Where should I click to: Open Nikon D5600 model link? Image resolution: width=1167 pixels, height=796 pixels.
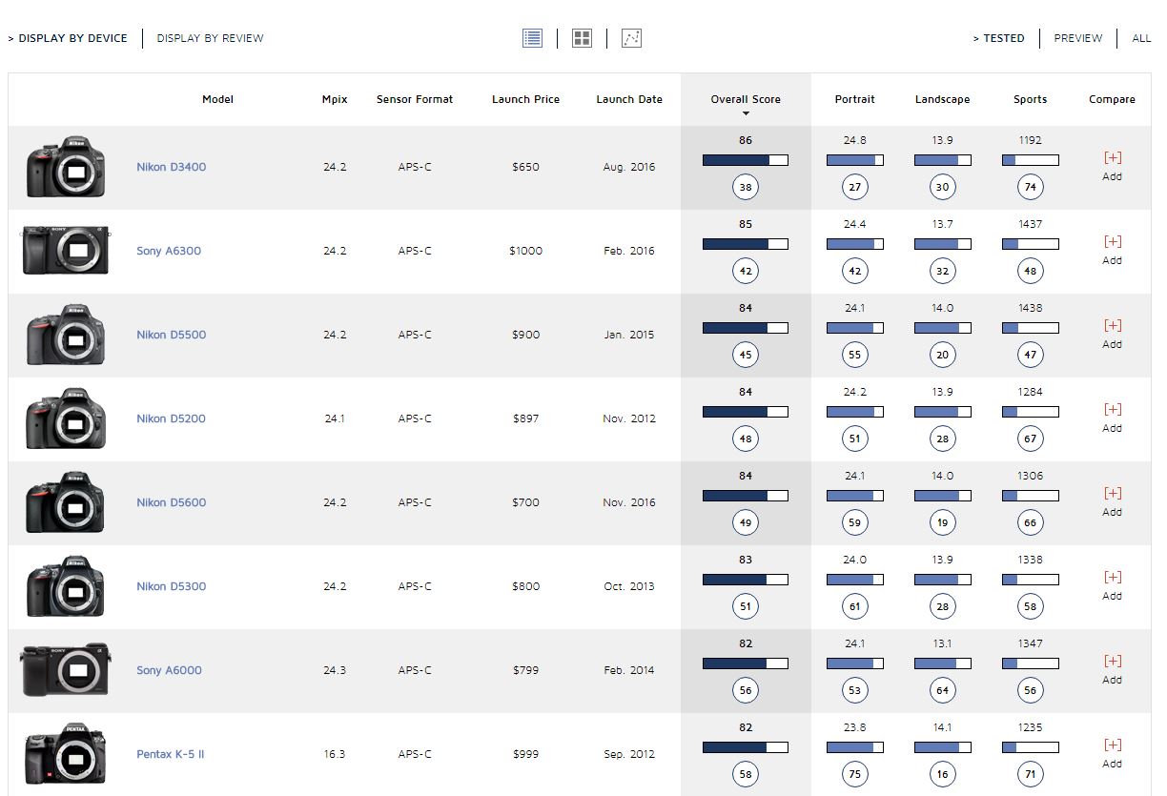click(x=171, y=502)
